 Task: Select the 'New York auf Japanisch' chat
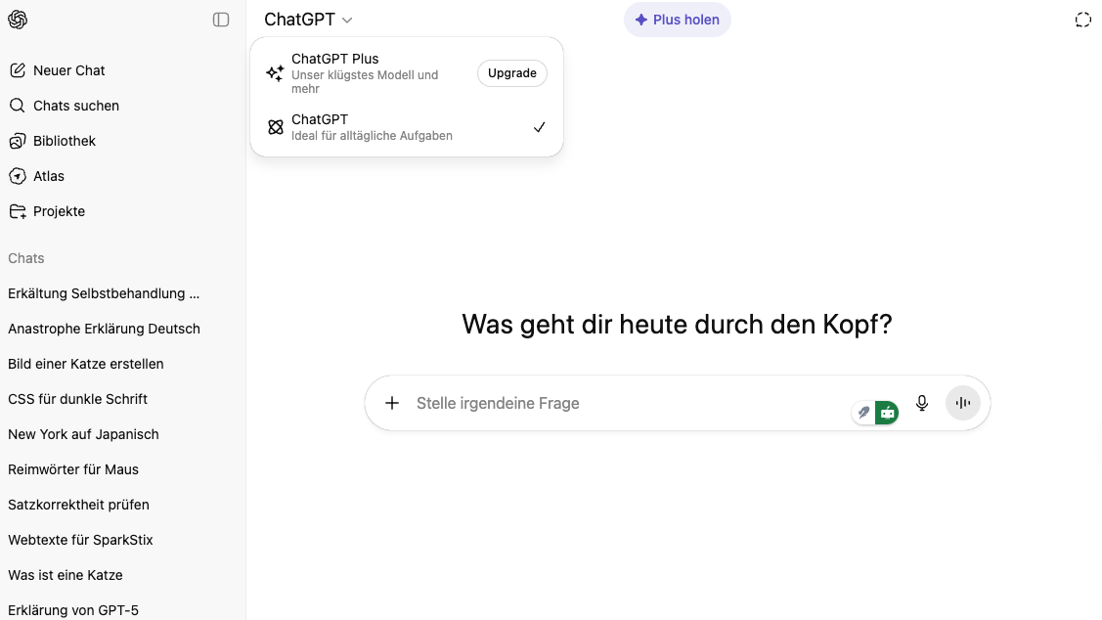coord(83,434)
